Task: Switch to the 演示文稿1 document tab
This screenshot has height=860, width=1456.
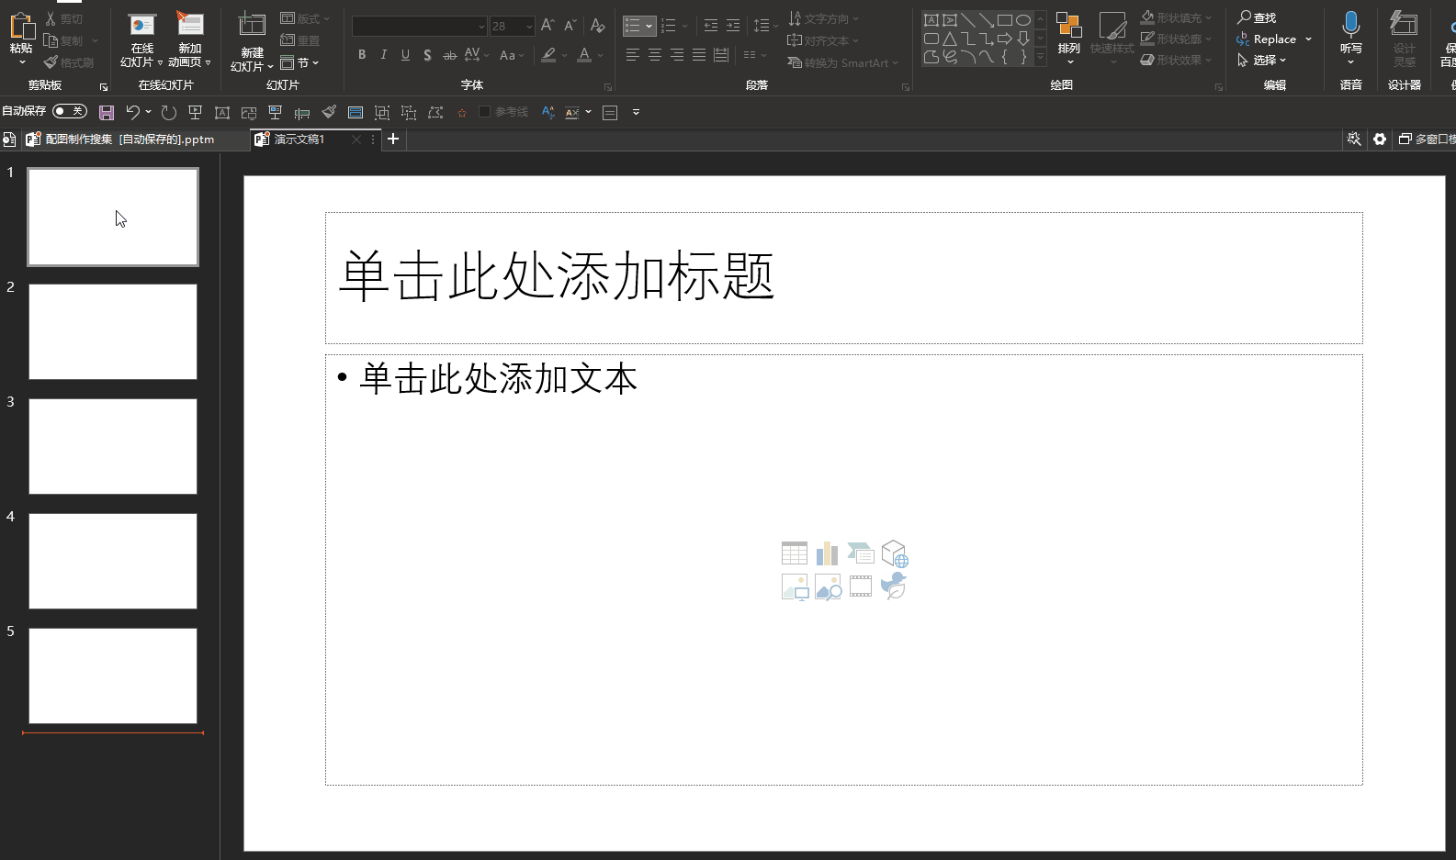Action: [299, 140]
